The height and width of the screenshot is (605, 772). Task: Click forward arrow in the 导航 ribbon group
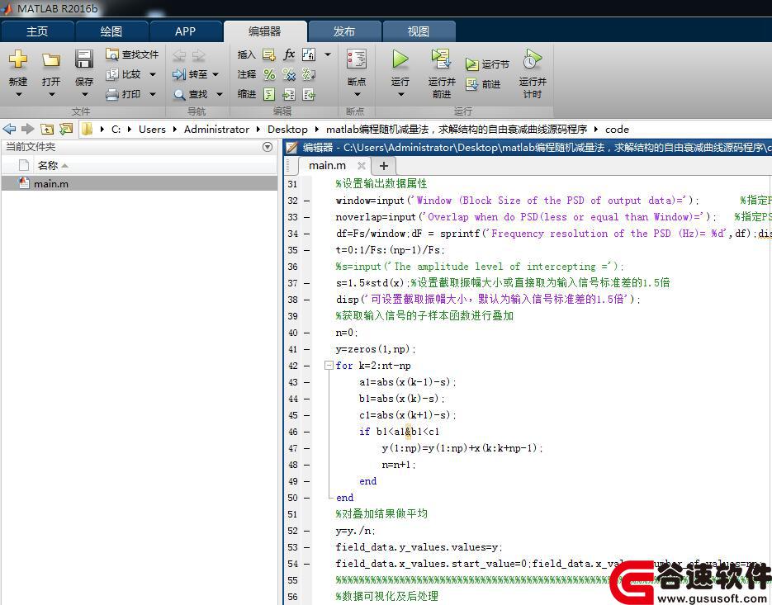tap(198, 54)
